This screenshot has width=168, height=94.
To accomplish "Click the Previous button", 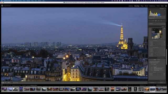I will (153, 83).
